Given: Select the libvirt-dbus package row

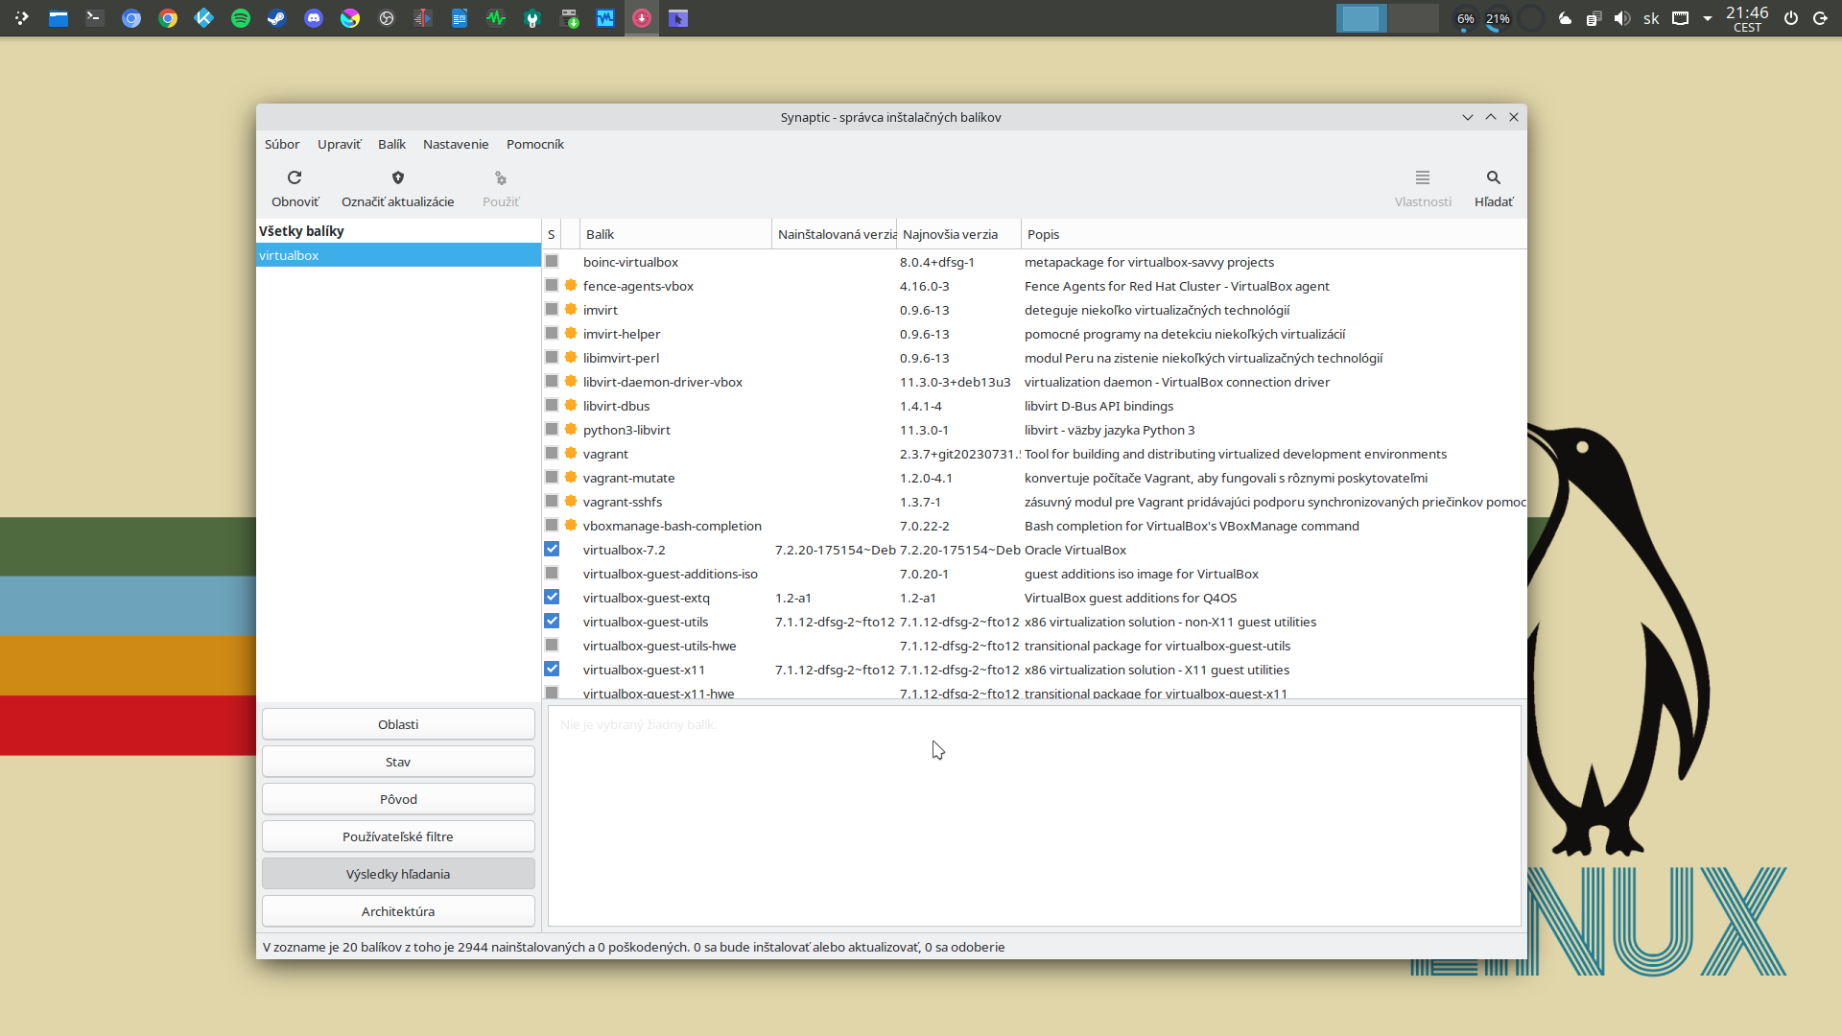Looking at the screenshot, I should click(1034, 406).
